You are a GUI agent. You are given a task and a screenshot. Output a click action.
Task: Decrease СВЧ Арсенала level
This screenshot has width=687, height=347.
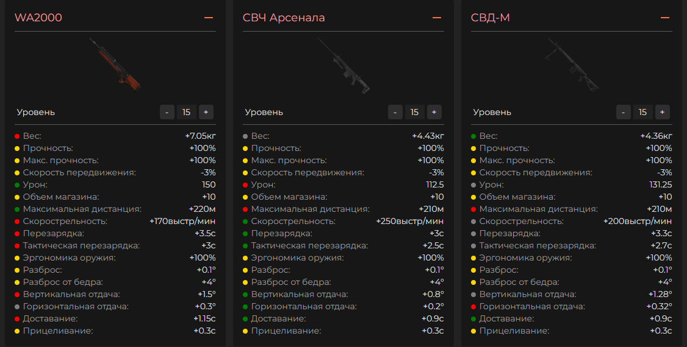click(x=395, y=112)
